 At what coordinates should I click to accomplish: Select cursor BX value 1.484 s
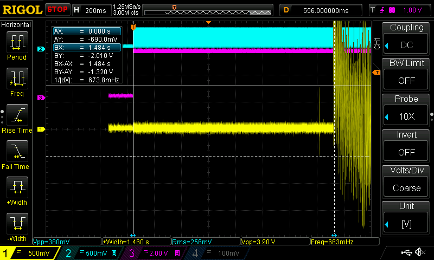87,47
